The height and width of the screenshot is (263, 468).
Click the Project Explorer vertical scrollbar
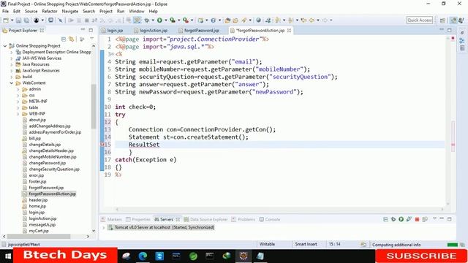[x=94, y=106]
